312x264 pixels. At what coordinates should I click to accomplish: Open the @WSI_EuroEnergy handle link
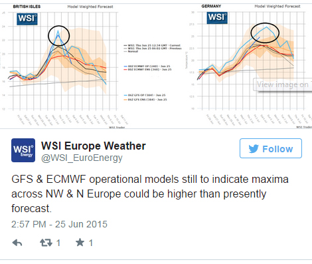82,158
